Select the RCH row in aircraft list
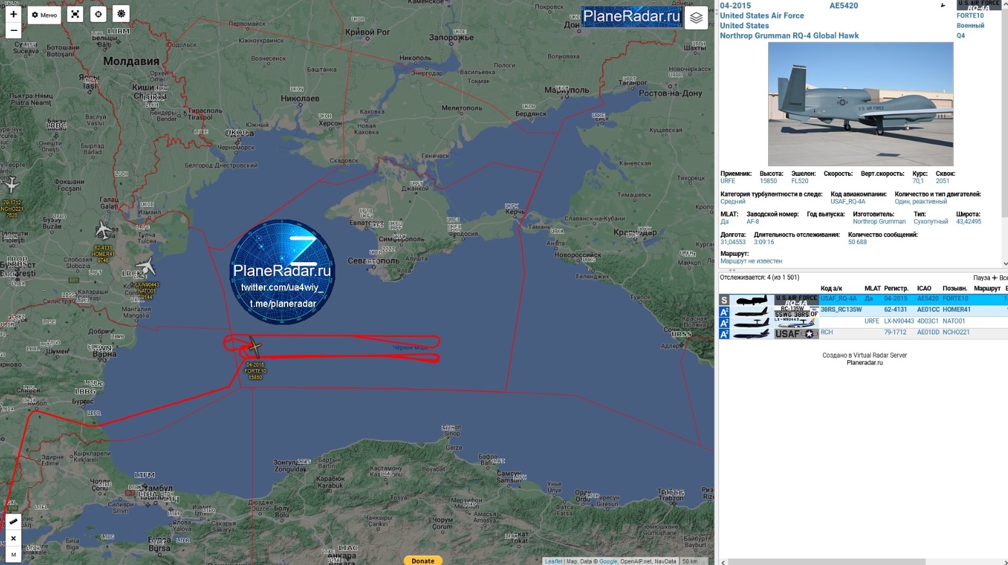This screenshot has height=565, width=1008. [864, 332]
